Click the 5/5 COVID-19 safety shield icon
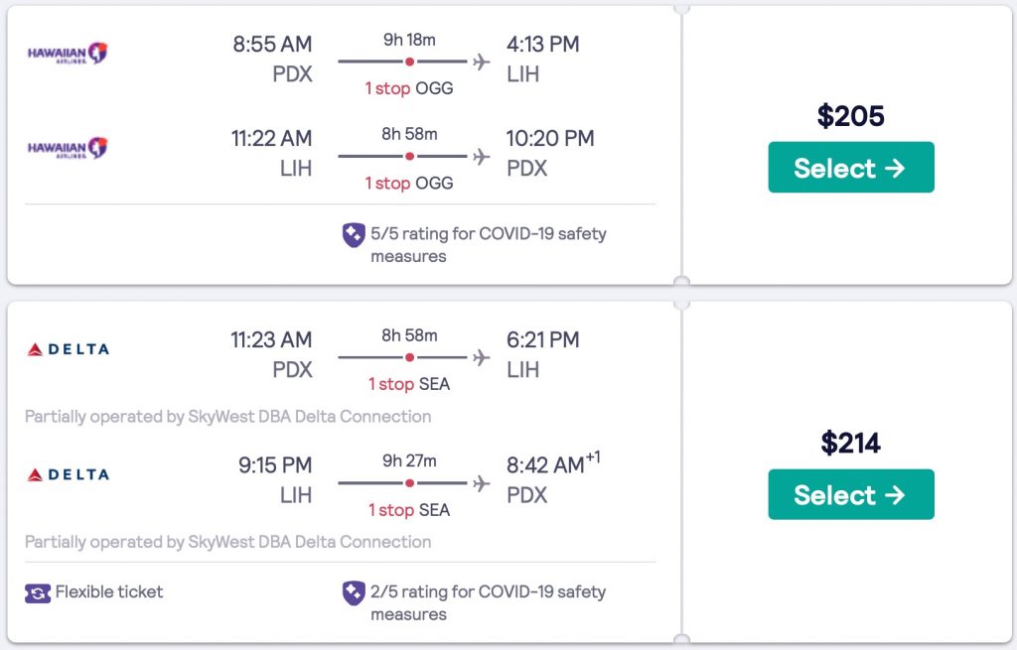Screen dimensions: 1017x650 pos(354,235)
